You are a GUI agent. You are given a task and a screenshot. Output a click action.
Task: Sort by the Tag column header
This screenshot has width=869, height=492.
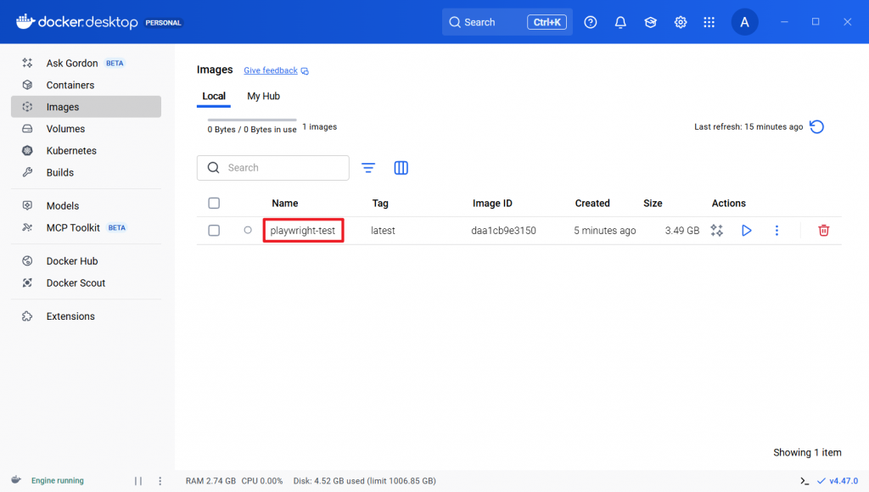pyautogui.click(x=380, y=204)
